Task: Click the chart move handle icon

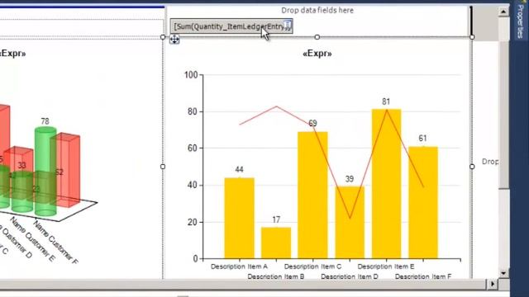Action: pyautogui.click(x=174, y=40)
